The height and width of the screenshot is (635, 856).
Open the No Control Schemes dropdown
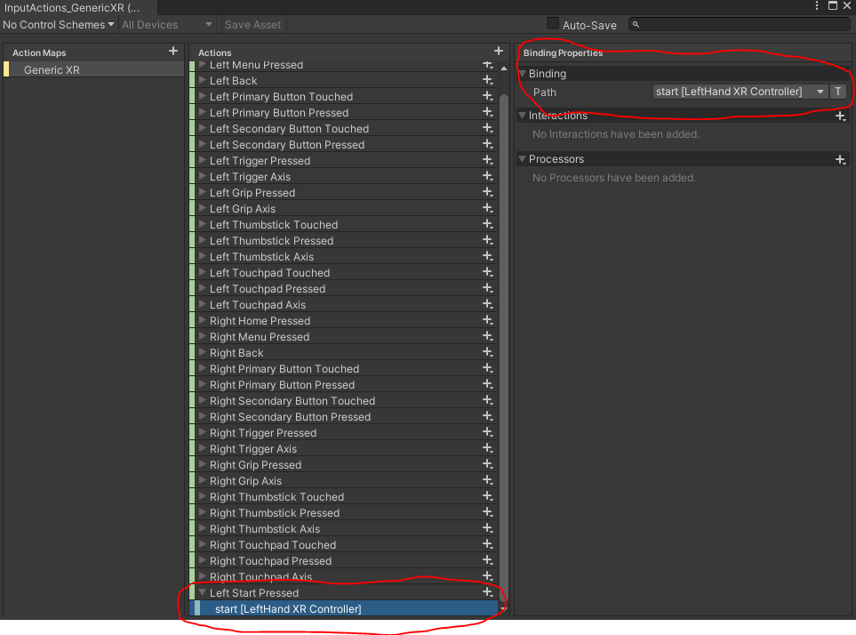pyautogui.click(x=58, y=24)
